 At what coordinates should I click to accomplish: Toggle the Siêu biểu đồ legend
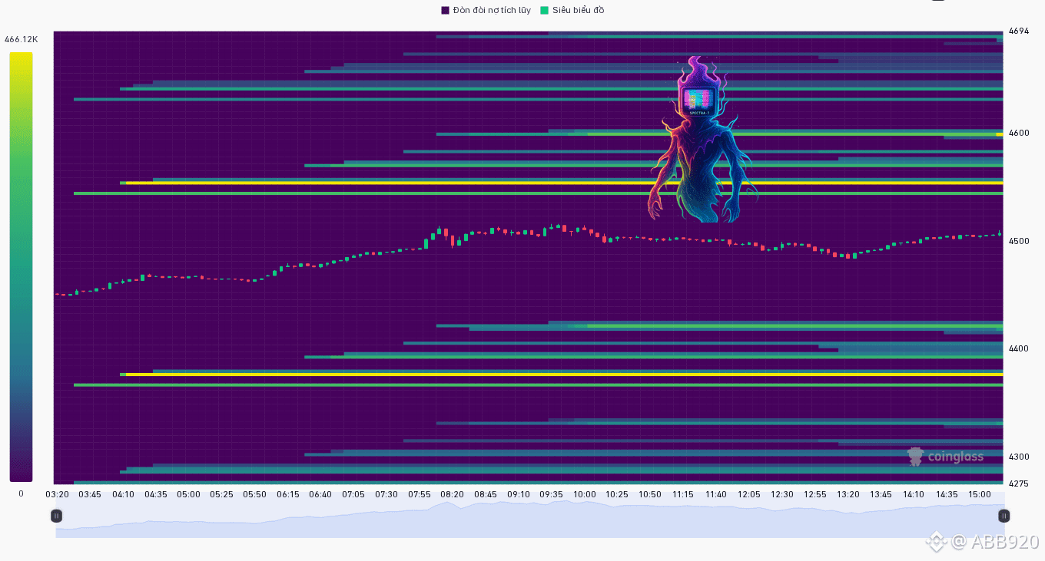click(572, 10)
